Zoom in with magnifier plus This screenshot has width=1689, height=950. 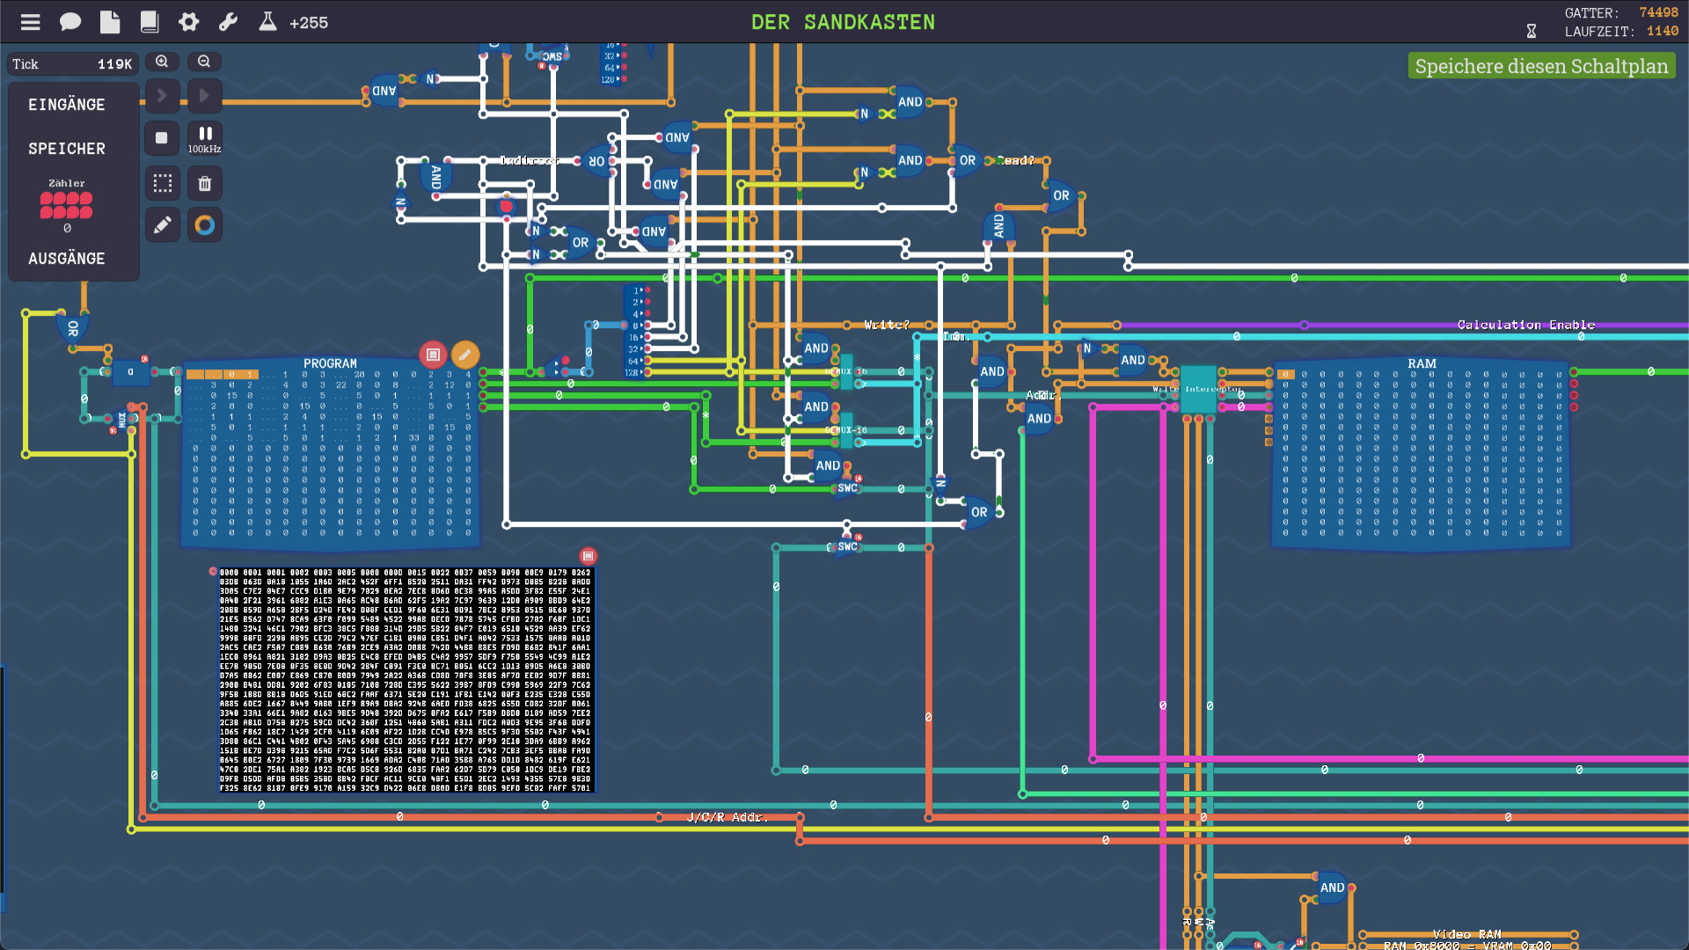(x=162, y=62)
